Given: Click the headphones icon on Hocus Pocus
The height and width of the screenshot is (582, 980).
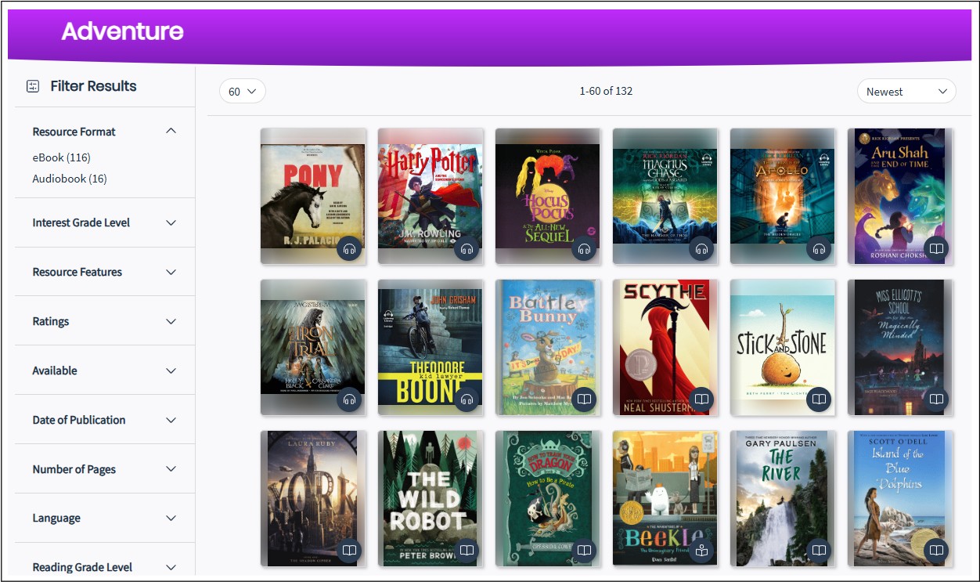Looking at the screenshot, I should [x=584, y=249].
